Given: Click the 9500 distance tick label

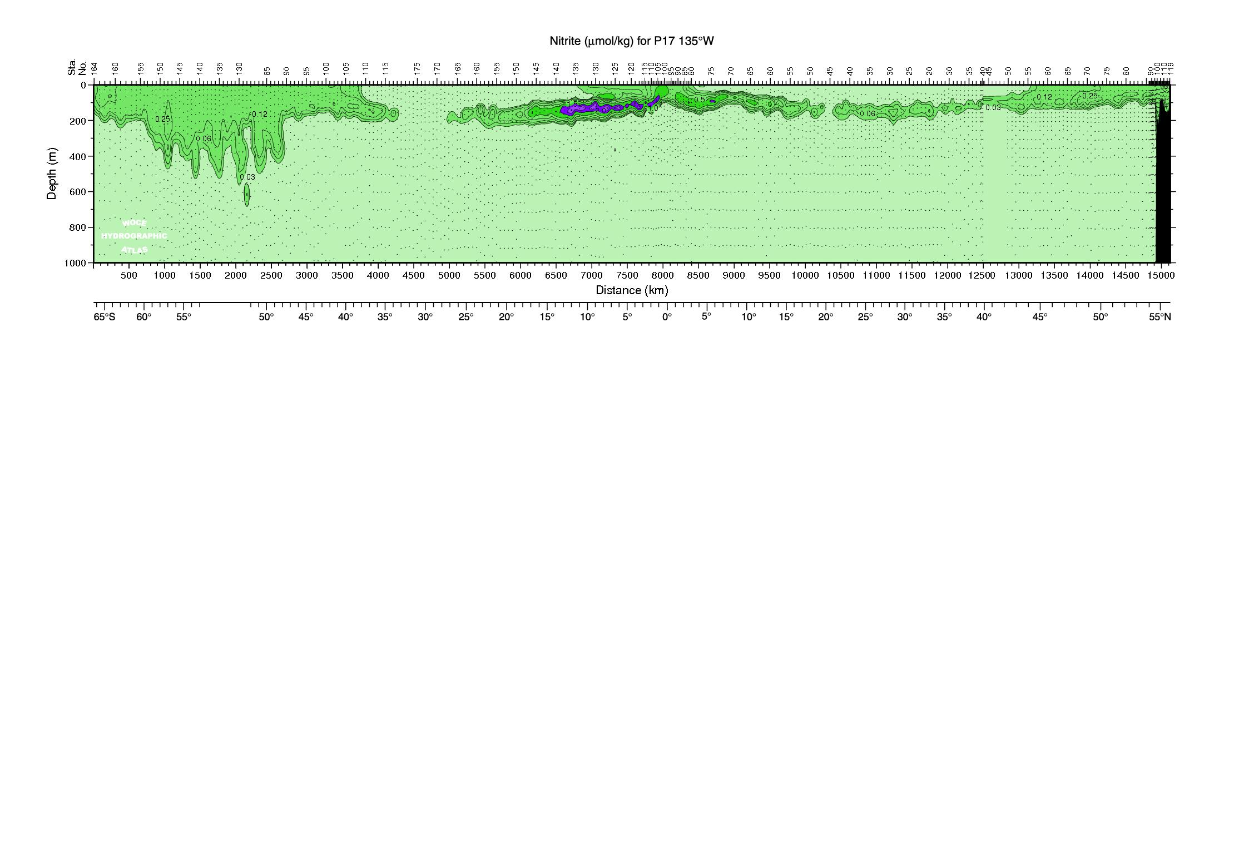Looking at the screenshot, I should (770, 275).
